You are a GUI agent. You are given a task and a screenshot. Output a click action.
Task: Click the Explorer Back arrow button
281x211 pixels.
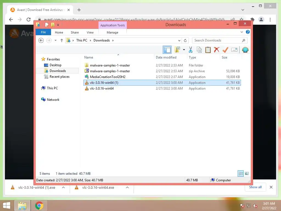click(41, 40)
